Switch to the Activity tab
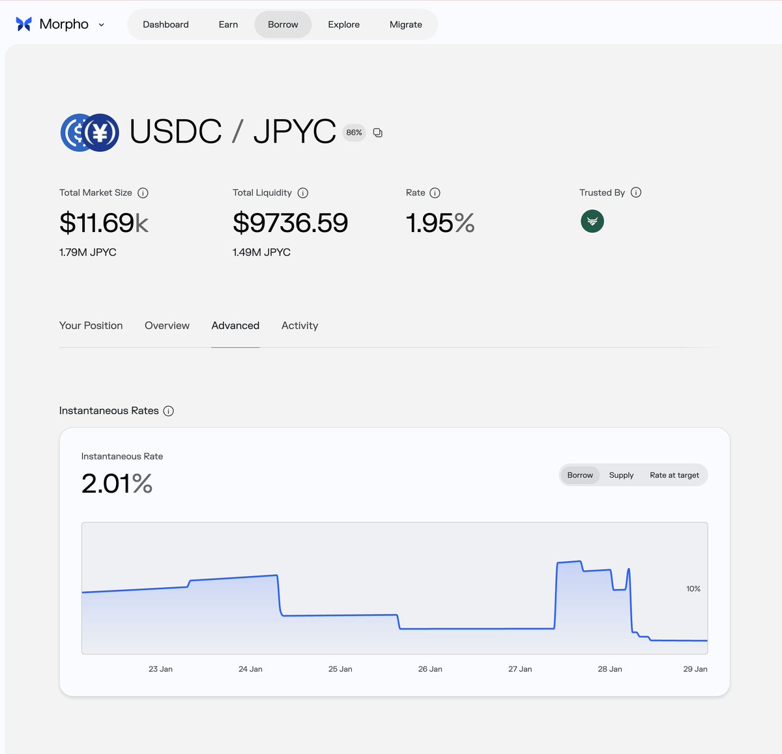Viewport: 782px width, 754px height. (x=300, y=326)
